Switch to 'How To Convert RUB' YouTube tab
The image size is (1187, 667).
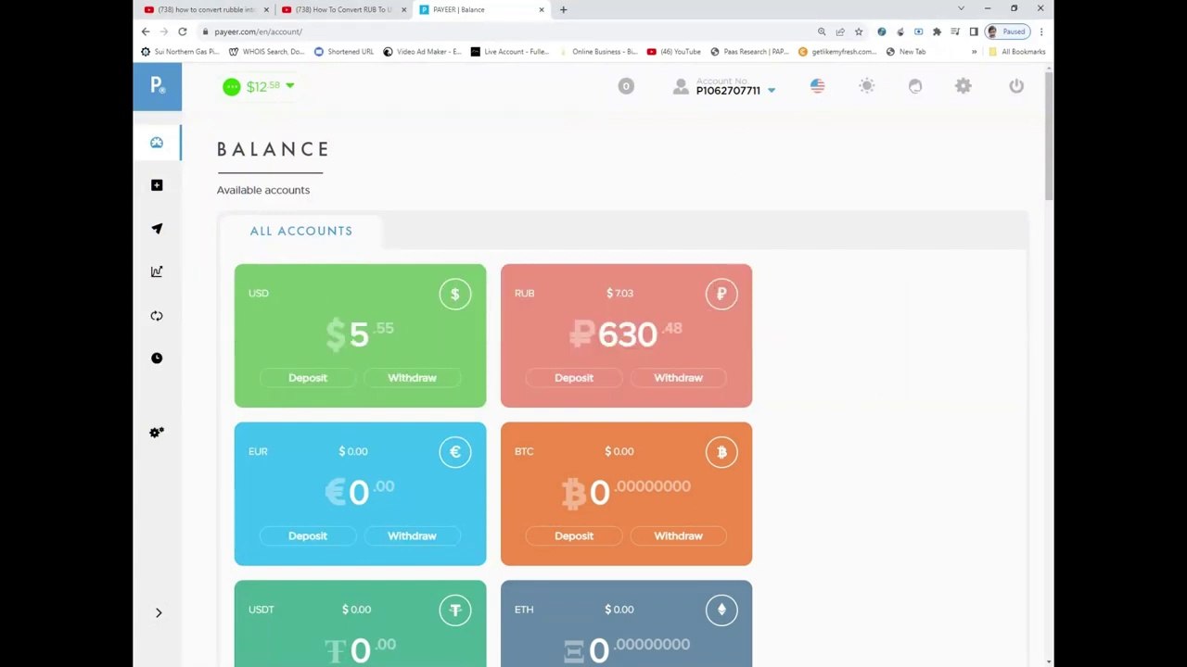coord(343,9)
